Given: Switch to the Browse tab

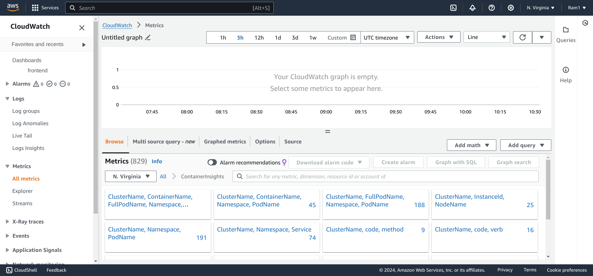Looking at the screenshot, I should tap(115, 142).
